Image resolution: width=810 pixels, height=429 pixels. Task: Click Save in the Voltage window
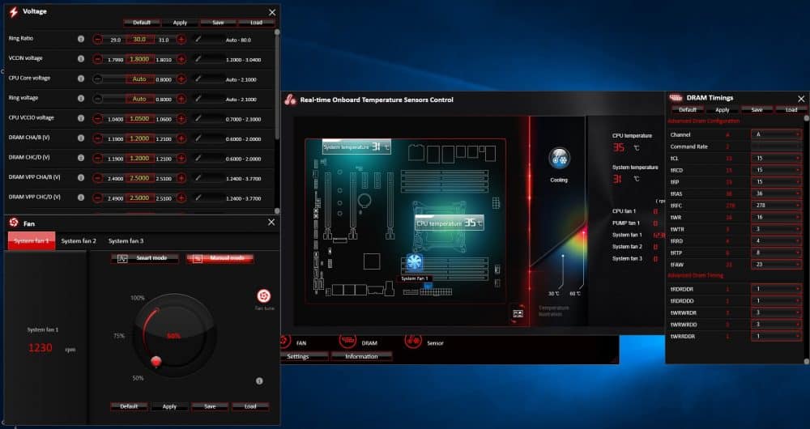218,23
